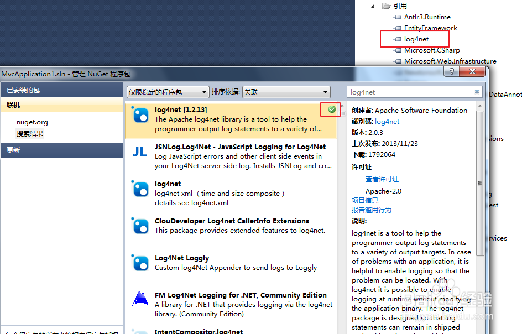Select the nuget.org source
The height and width of the screenshot is (334, 522).
pyautogui.click(x=32, y=122)
